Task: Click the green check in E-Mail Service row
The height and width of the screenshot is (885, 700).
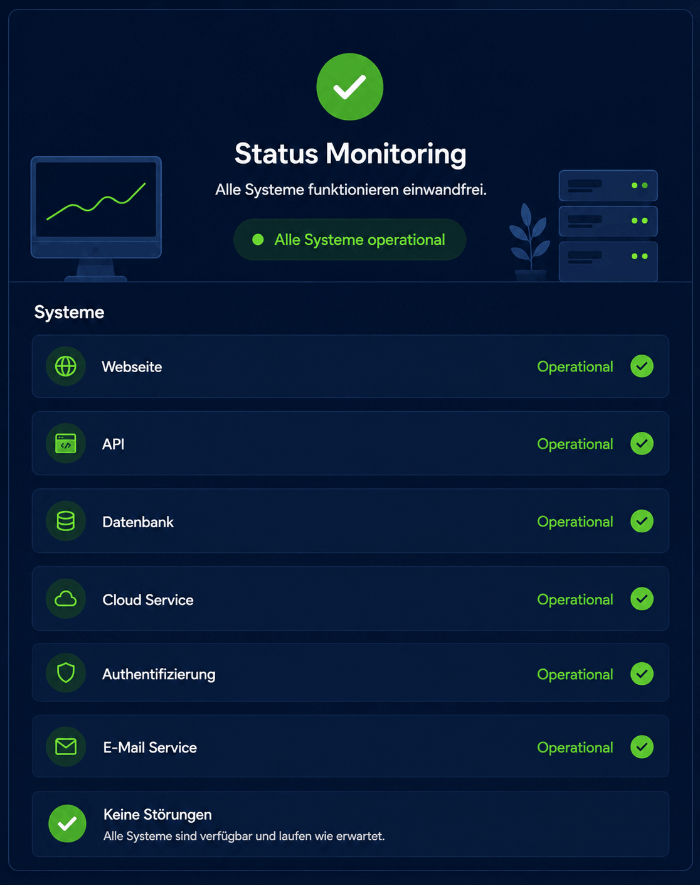Action: tap(642, 747)
